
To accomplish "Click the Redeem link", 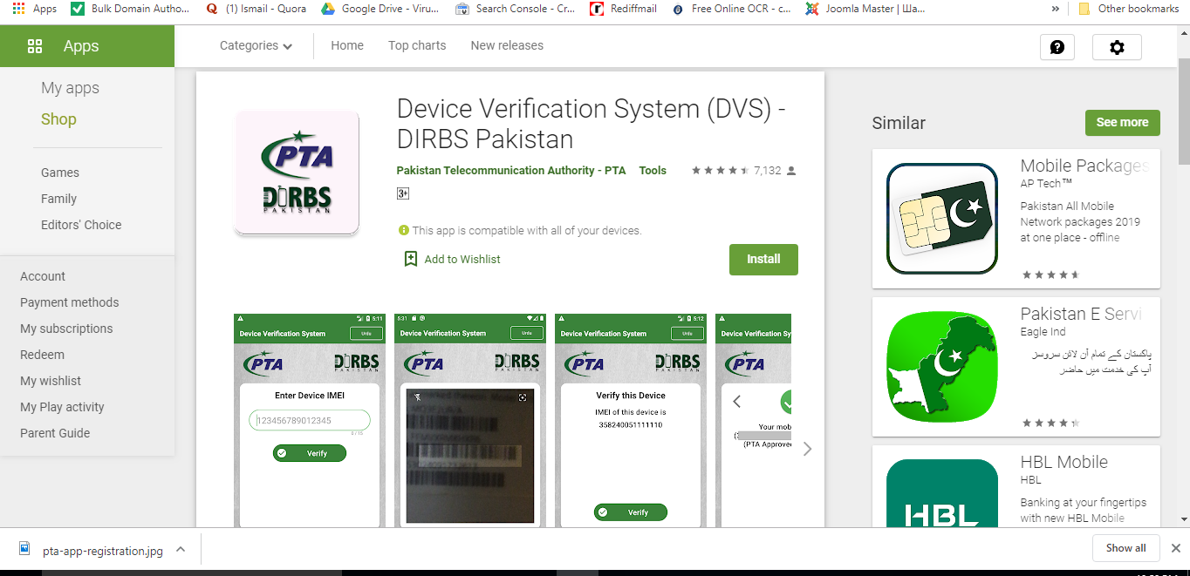I will [x=43, y=355].
